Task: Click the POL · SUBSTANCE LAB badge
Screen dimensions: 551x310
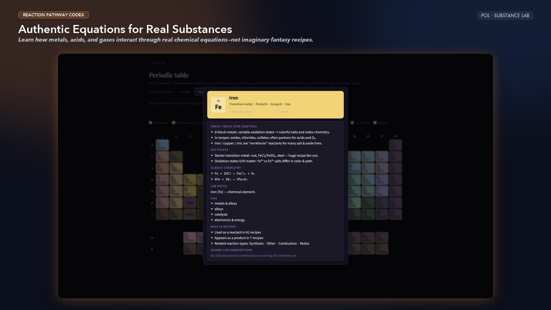Action: [505, 15]
